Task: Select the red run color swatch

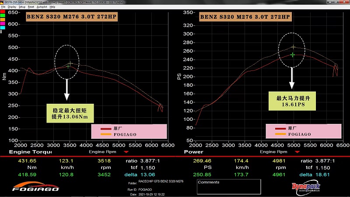Action: (3, 11)
